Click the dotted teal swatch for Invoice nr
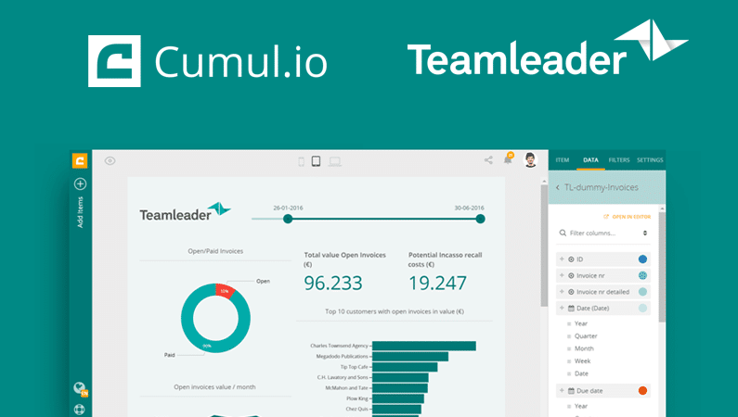Image resolution: width=738 pixels, height=417 pixels. point(642,275)
